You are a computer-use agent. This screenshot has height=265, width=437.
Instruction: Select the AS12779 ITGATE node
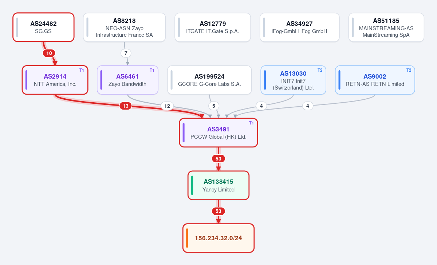213,27
